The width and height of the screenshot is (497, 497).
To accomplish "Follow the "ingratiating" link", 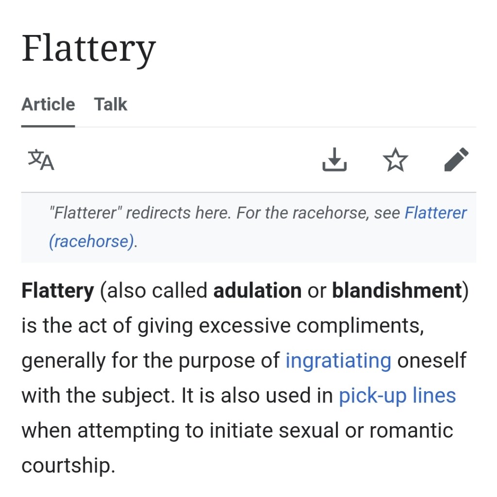I will coord(338,360).
